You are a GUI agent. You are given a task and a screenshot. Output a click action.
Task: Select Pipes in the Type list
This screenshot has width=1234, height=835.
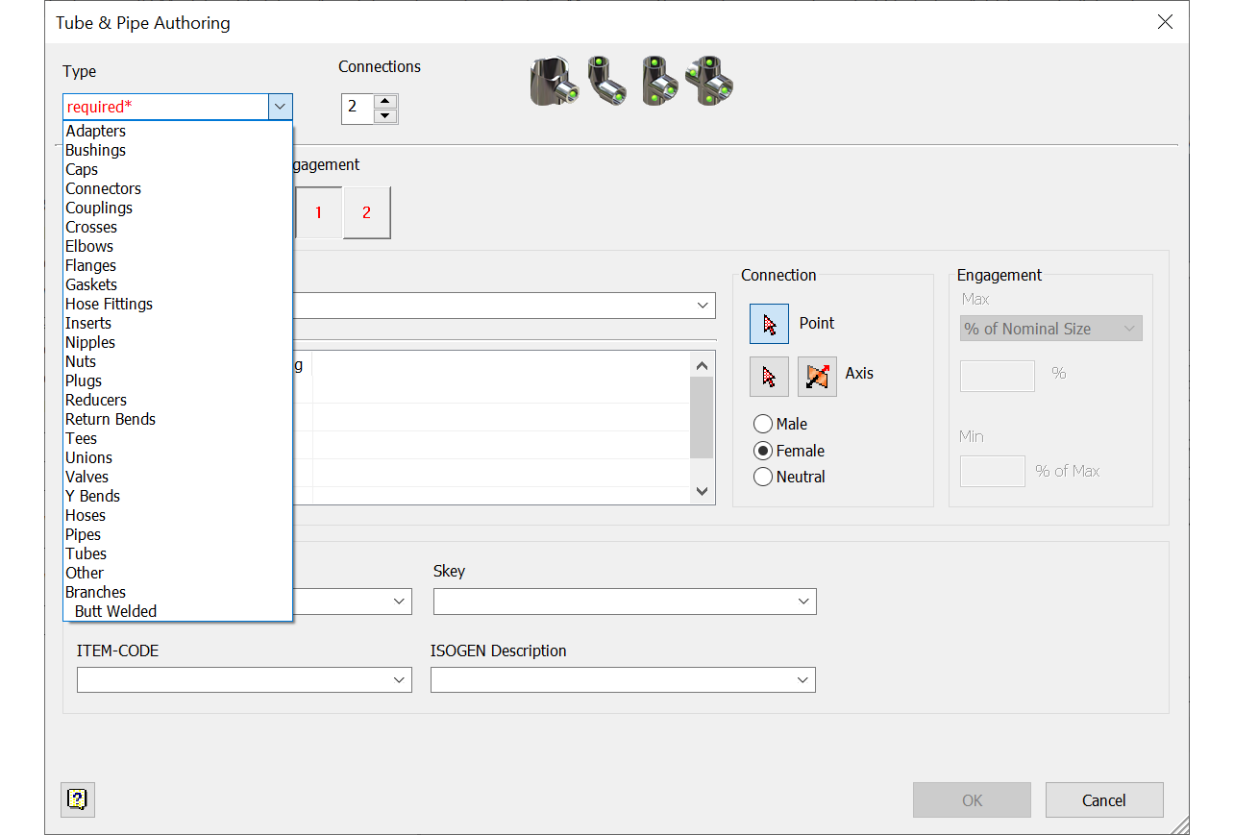tap(177, 534)
